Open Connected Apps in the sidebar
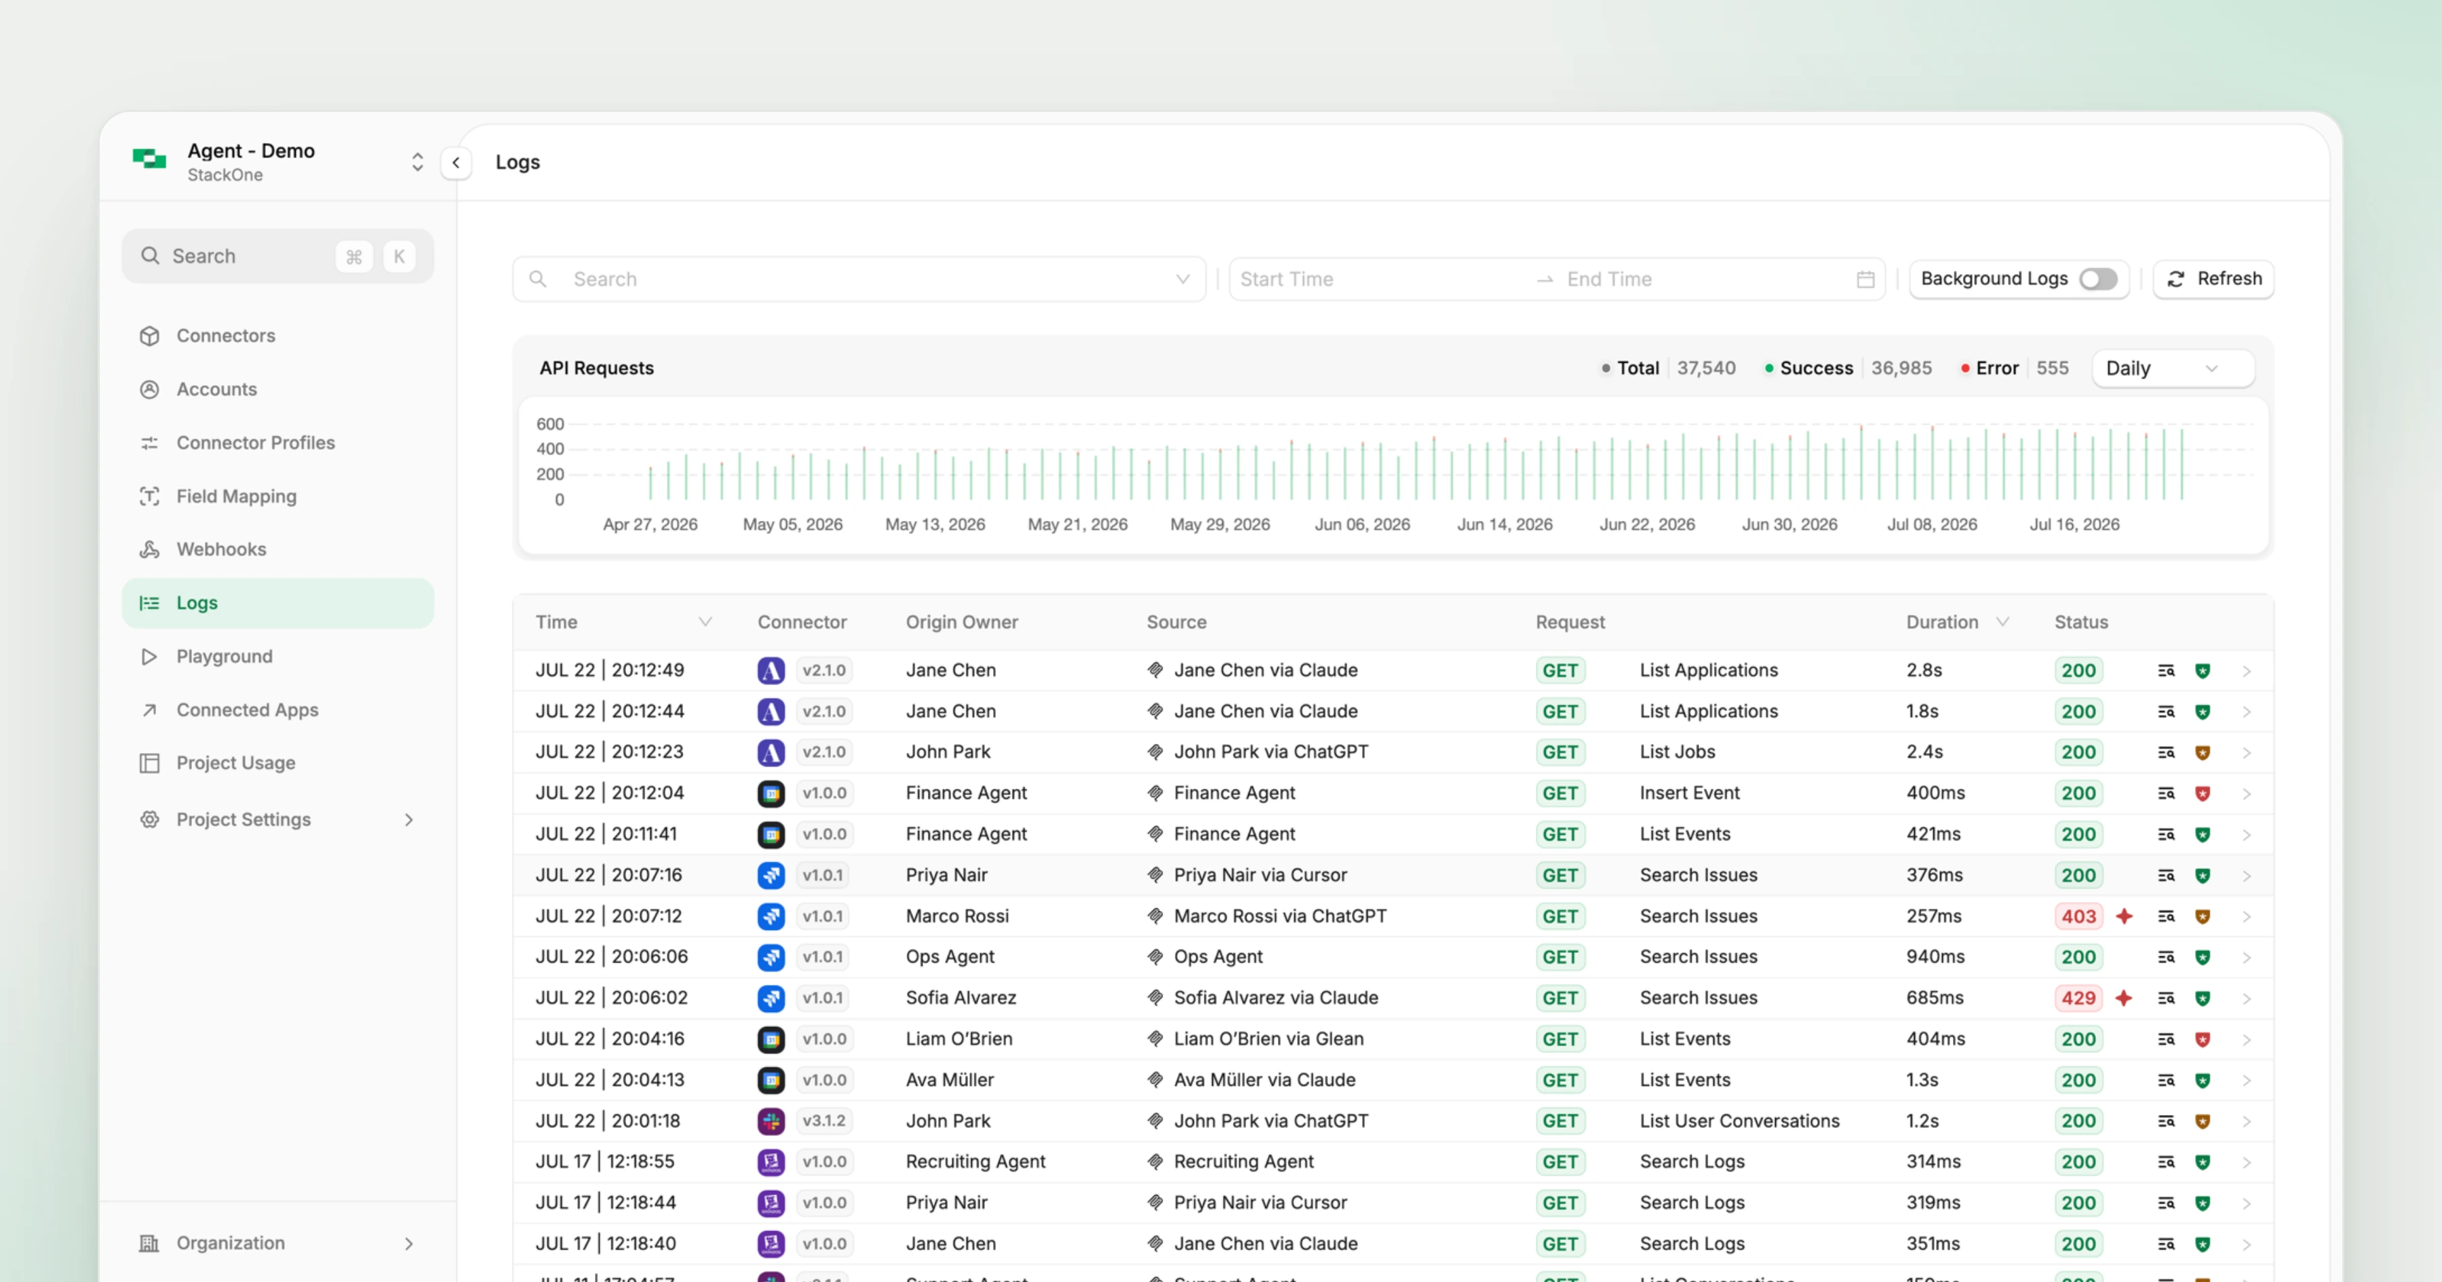 (277, 710)
